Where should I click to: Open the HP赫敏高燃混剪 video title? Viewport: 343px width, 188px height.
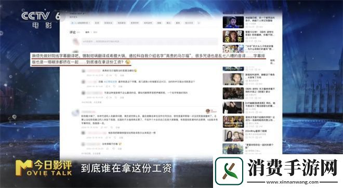tap(260, 104)
